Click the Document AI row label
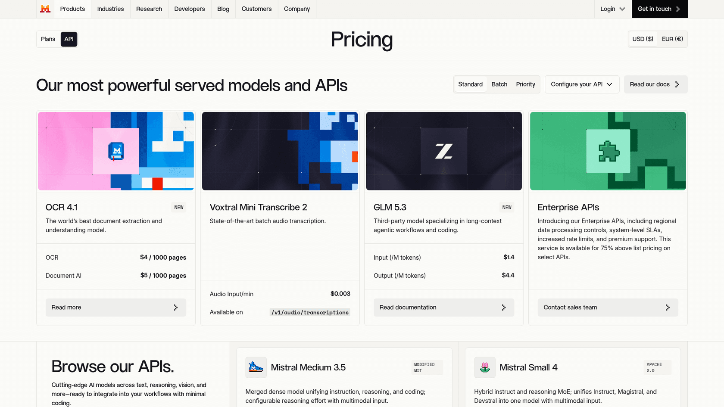Image resolution: width=724 pixels, height=407 pixels. [x=63, y=276]
